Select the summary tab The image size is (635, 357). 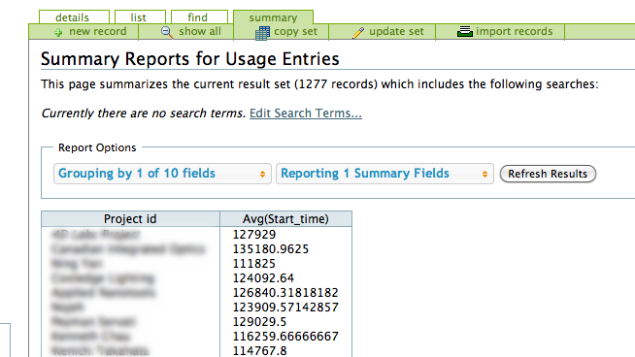click(273, 17)
